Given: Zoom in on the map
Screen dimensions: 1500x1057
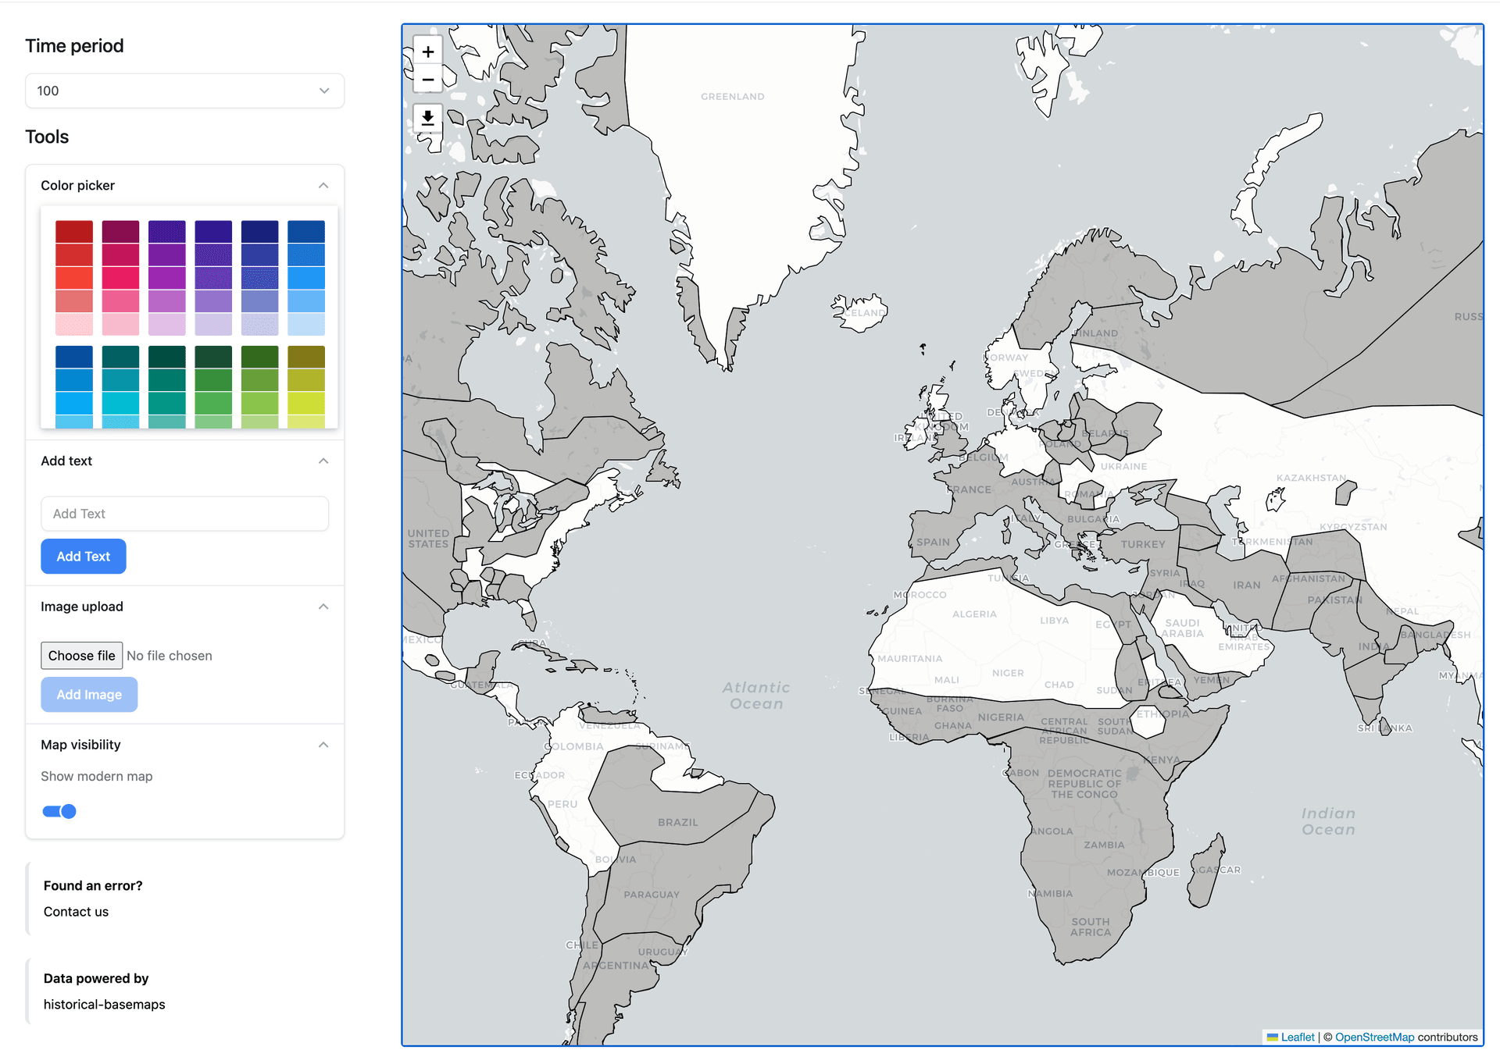Looking at the screenshot, I should [x=428, y=51].
